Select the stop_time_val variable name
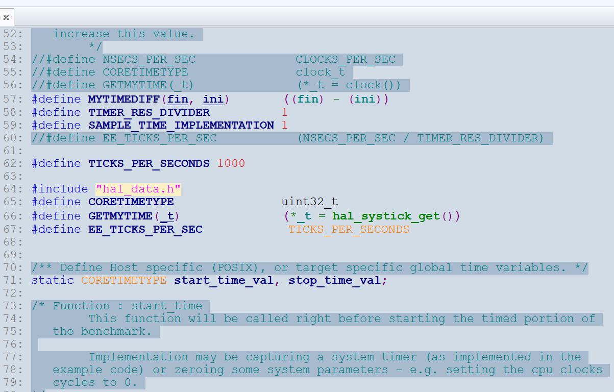 (334, 280)
